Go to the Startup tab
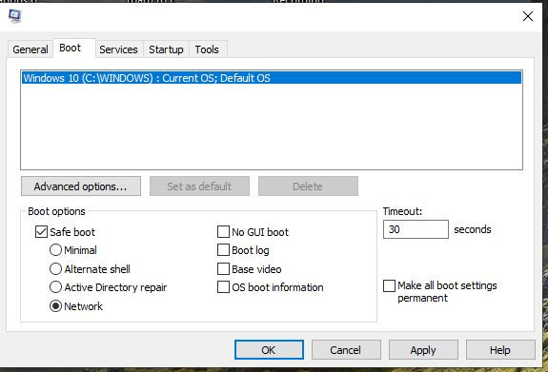The width and height of the screenshot is (548, 372). point(166,49)
